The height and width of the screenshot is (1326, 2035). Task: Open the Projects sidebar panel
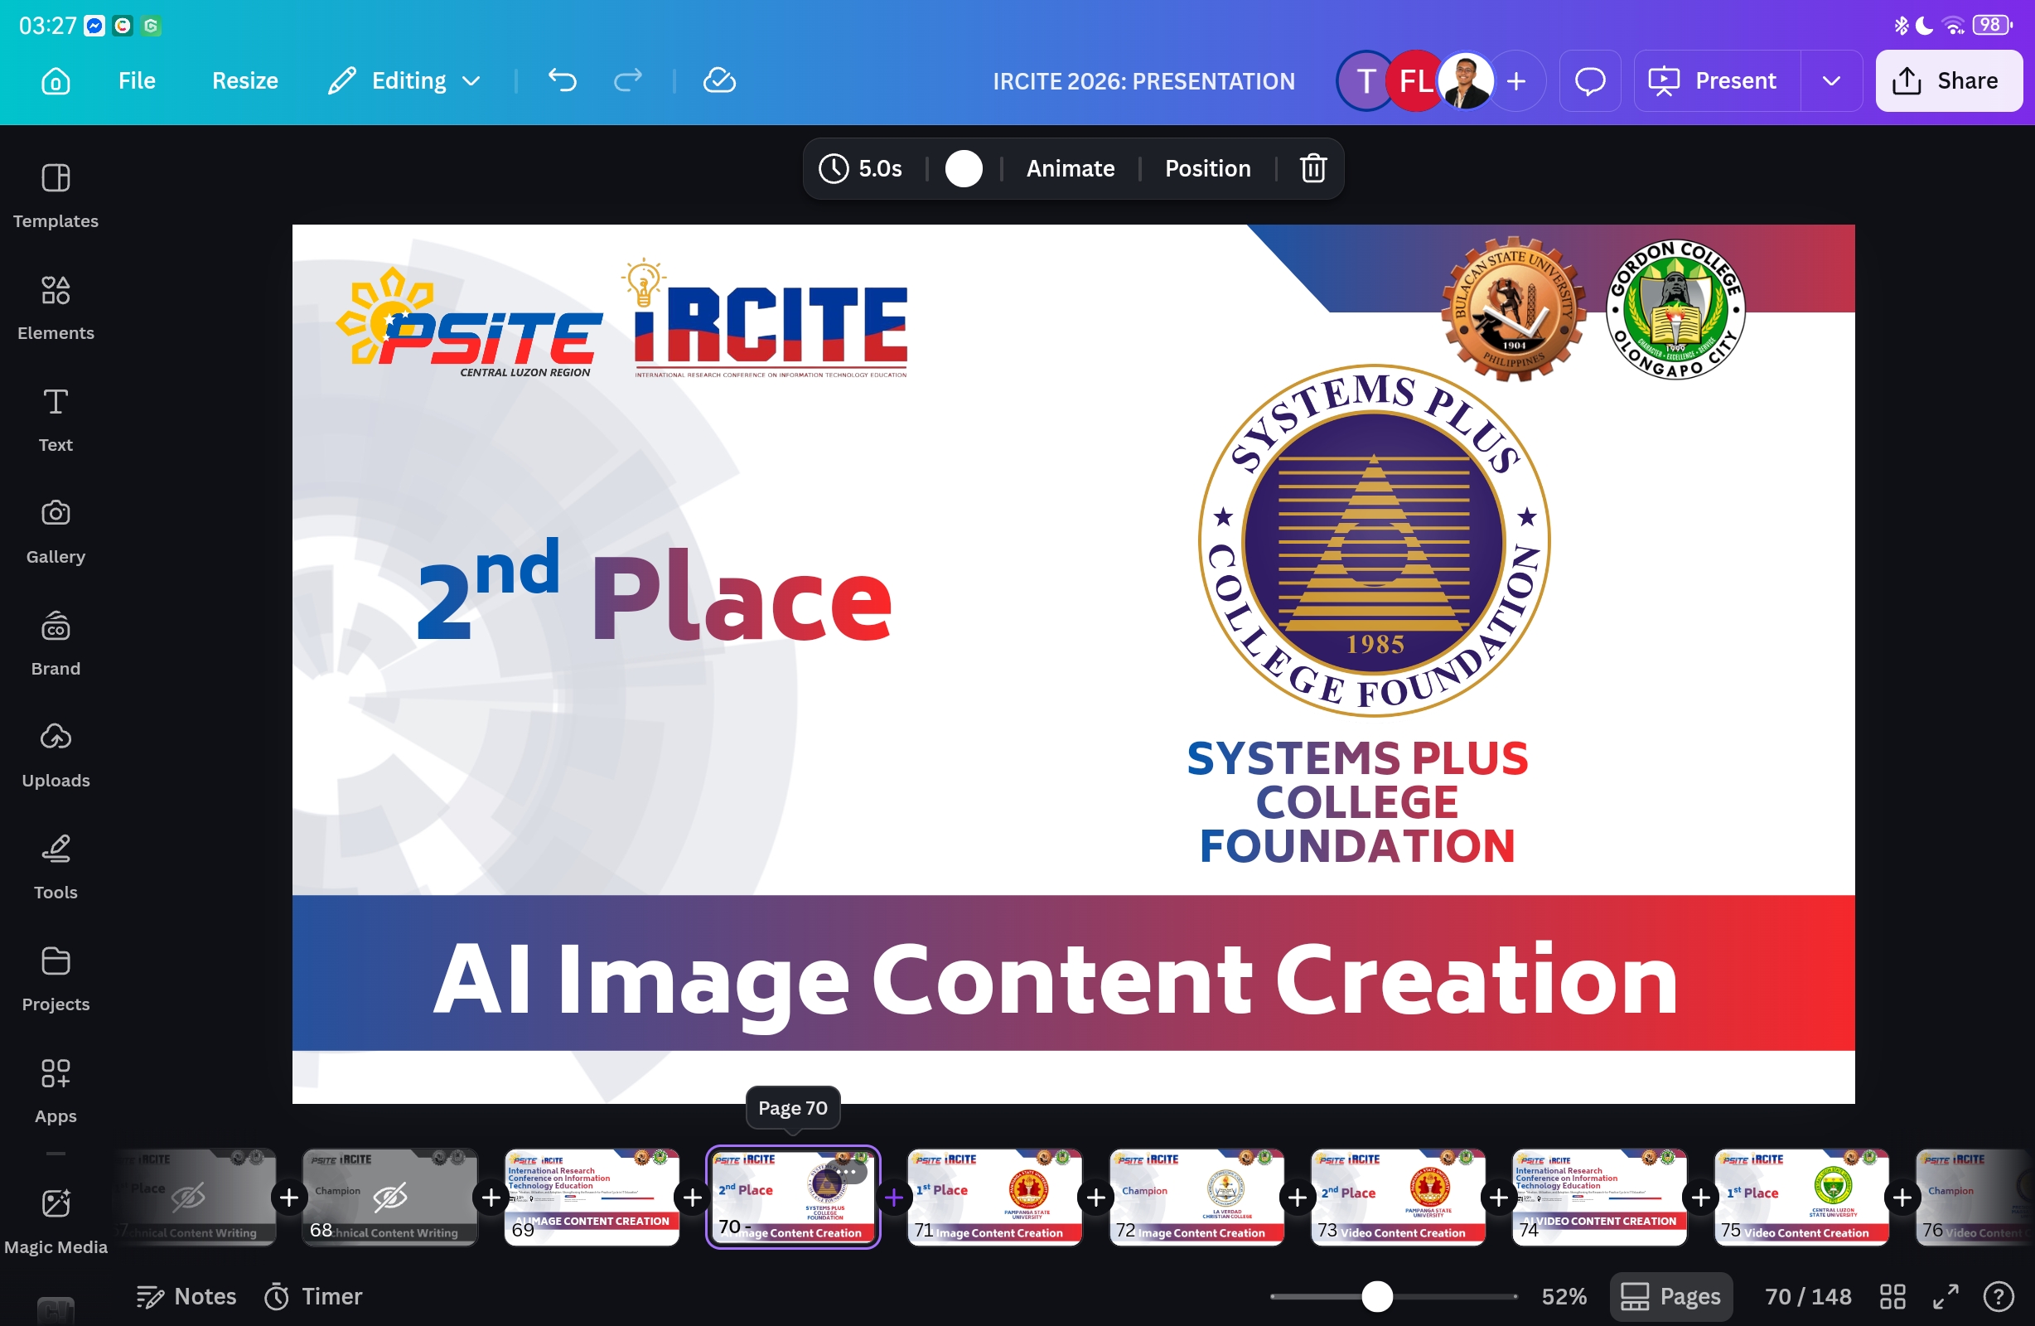56,979
